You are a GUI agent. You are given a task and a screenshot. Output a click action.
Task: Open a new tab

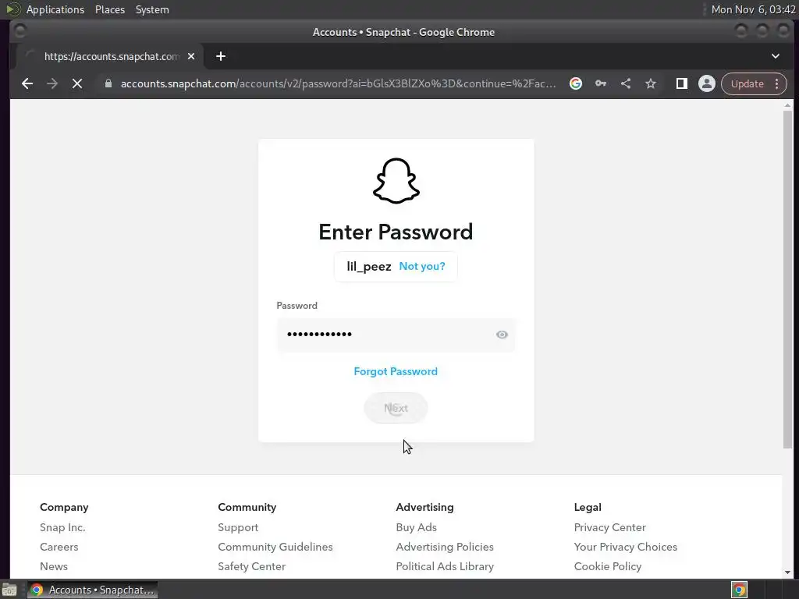[221, 56]
